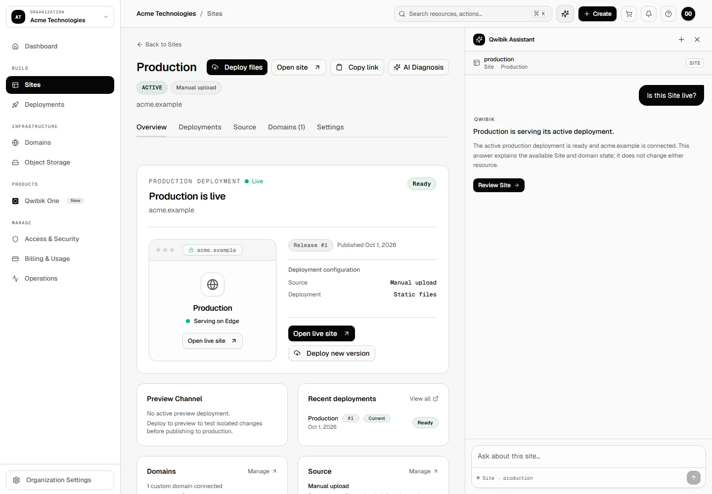Manage Domains card link
712x494 pixels.
click(262, 471)
